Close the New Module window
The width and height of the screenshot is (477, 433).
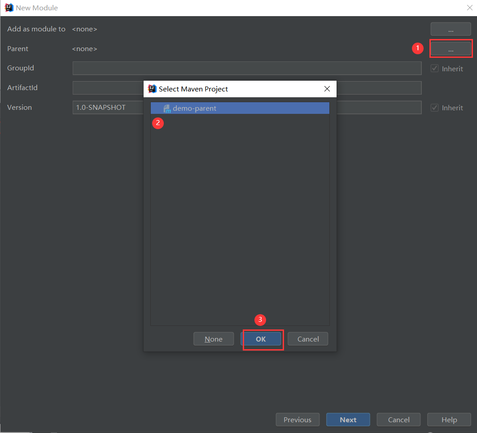pyautogui.click(x=470, y=8)
